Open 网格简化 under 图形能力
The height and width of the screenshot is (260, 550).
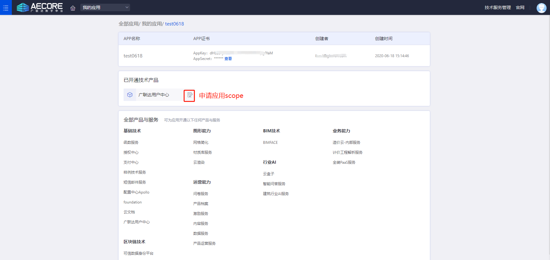point(201,143)
